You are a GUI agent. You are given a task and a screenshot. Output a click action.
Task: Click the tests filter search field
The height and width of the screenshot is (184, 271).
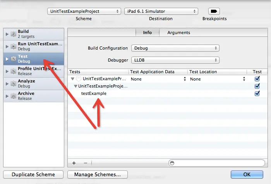coord(212,163)
